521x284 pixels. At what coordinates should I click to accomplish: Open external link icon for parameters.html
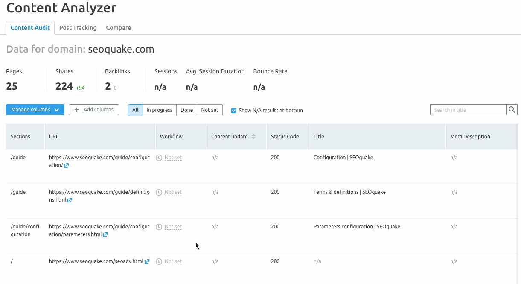point(105,235)
